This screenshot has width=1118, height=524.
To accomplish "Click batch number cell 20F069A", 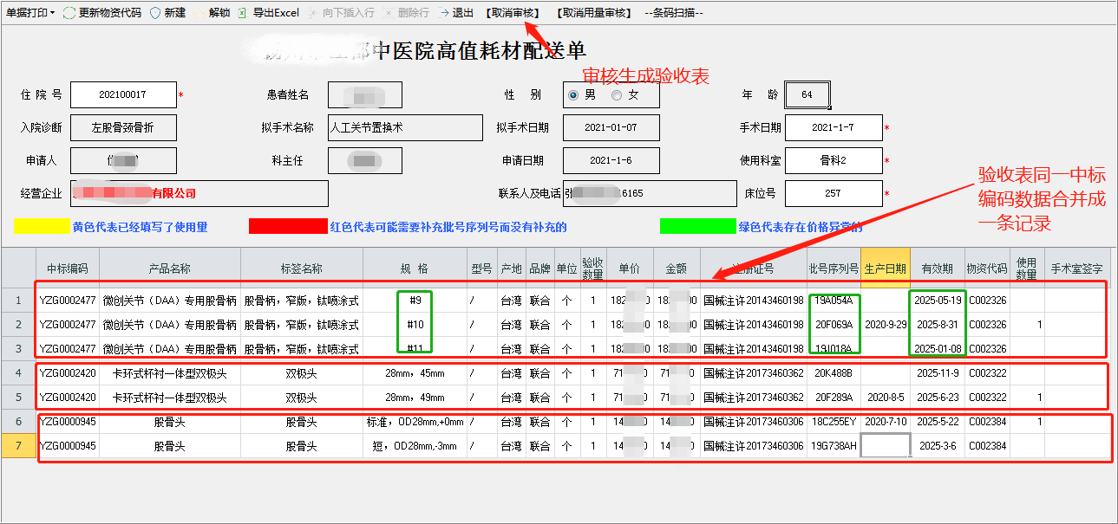I will 834,325.
